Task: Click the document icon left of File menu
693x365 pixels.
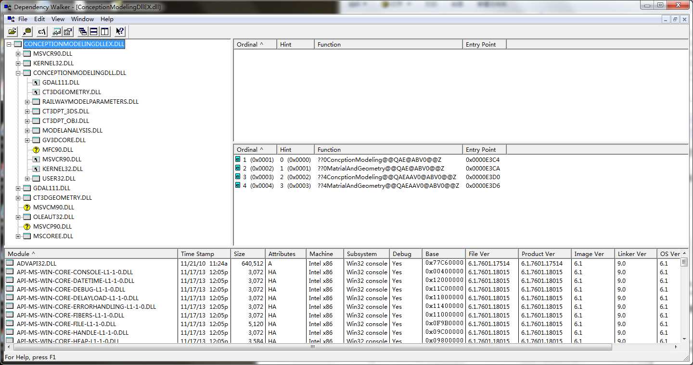Action: [11, 19]
